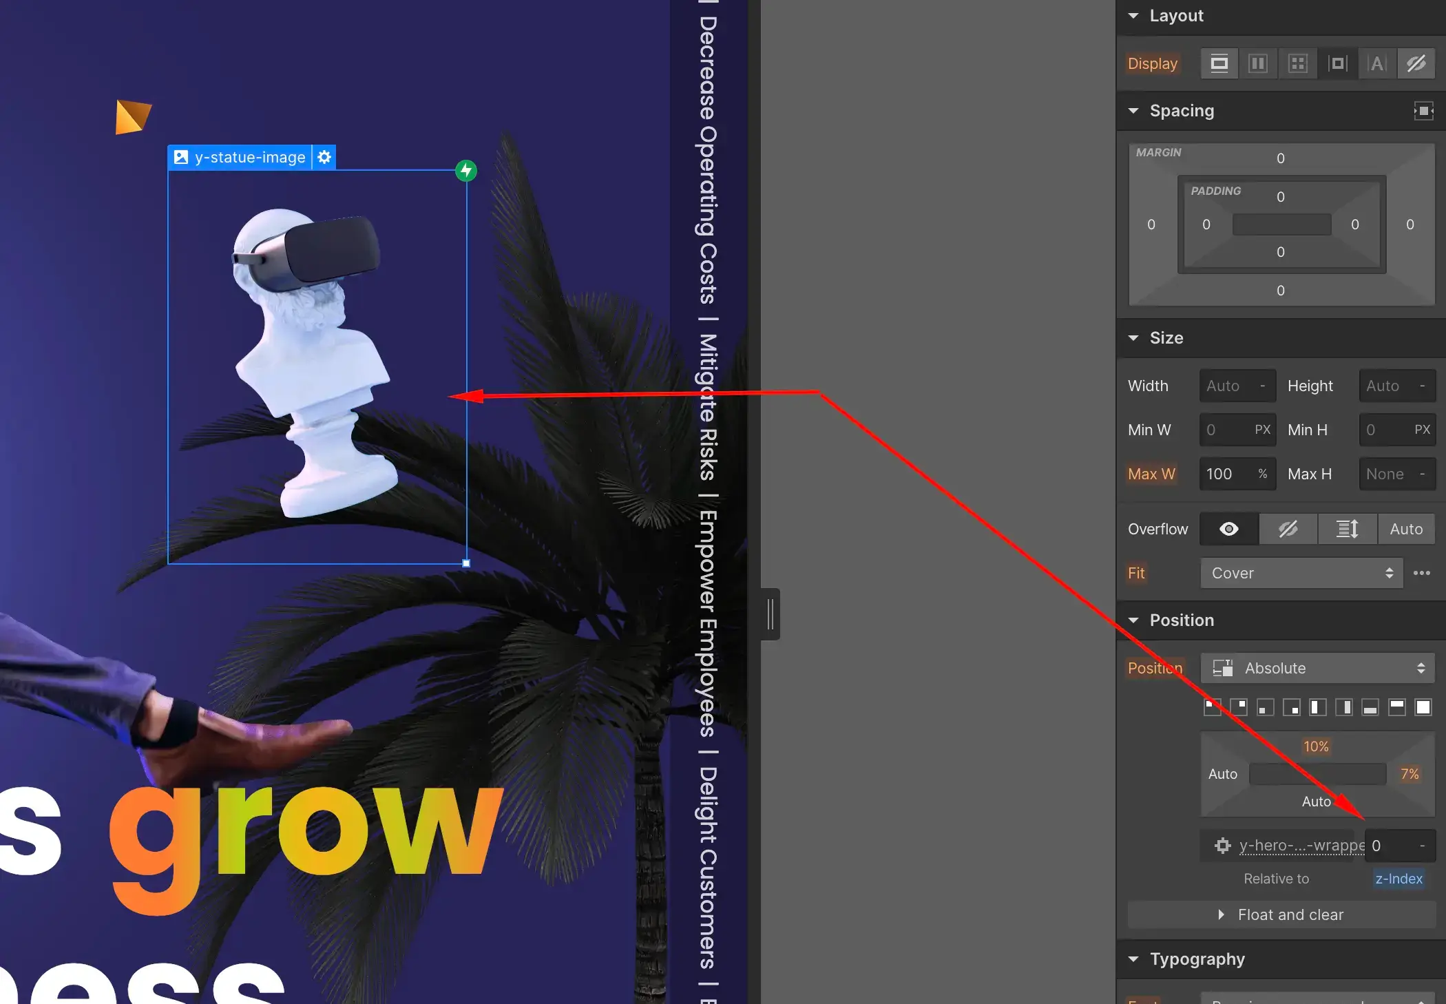Edit the top padding value

1281,197
